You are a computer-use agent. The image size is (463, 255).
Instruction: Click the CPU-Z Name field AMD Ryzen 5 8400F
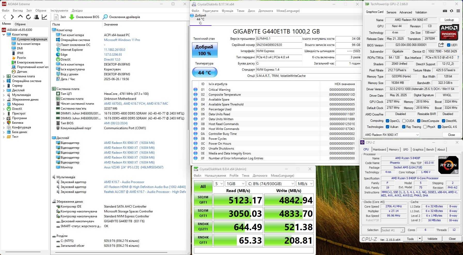[x=408, y=158]
